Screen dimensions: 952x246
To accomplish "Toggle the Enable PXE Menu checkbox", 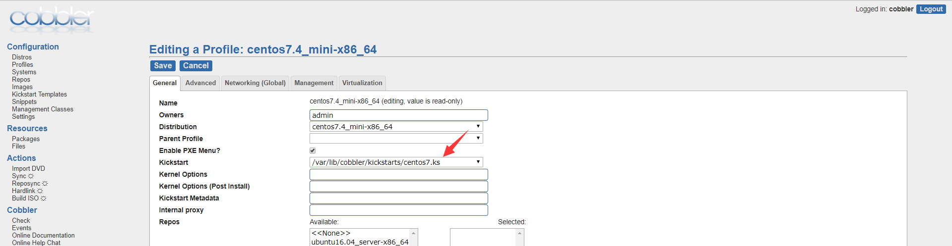I will 313,150.
